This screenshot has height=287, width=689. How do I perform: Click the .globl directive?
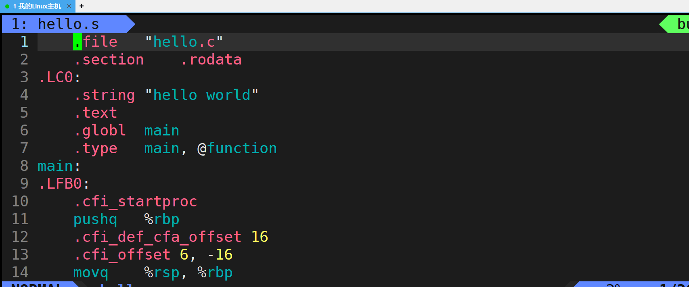pyautogui.click(x=100, y=131)
